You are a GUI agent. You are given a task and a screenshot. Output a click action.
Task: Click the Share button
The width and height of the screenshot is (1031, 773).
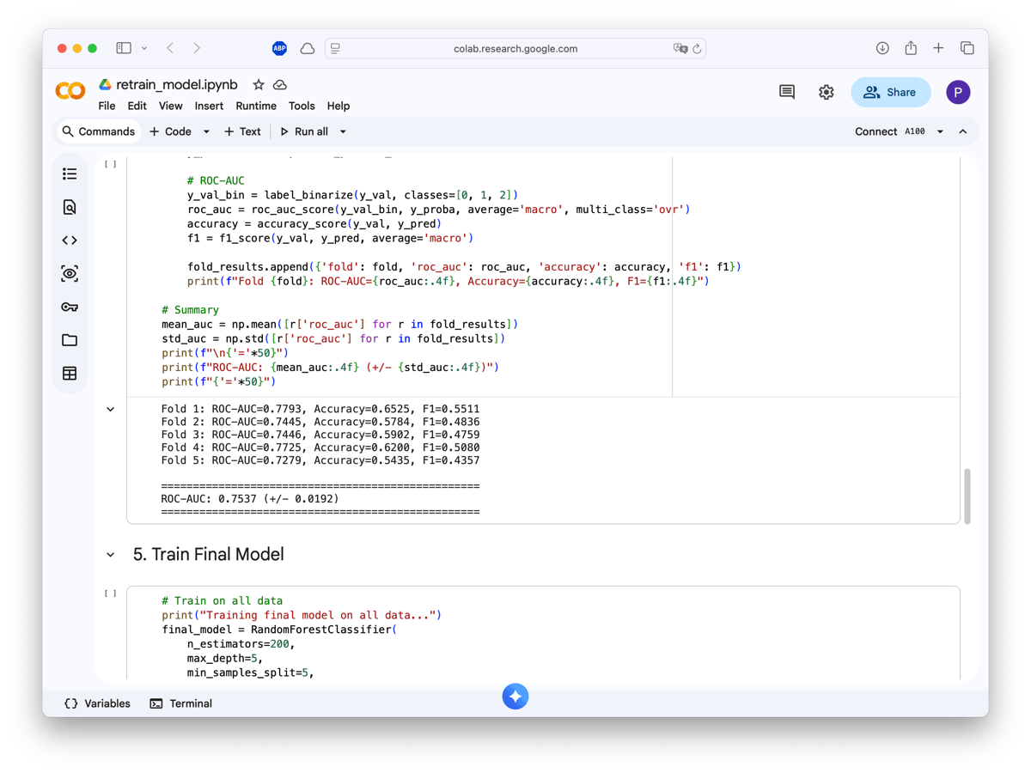[x=890, y=92]
